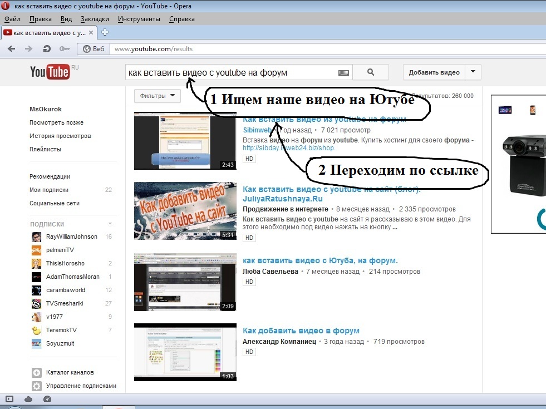The width and height of the screenshot is (546, 409).
Task: Open video titled Как добавить видео в форум
Action: pyautogui.click(x=301, y=331)
